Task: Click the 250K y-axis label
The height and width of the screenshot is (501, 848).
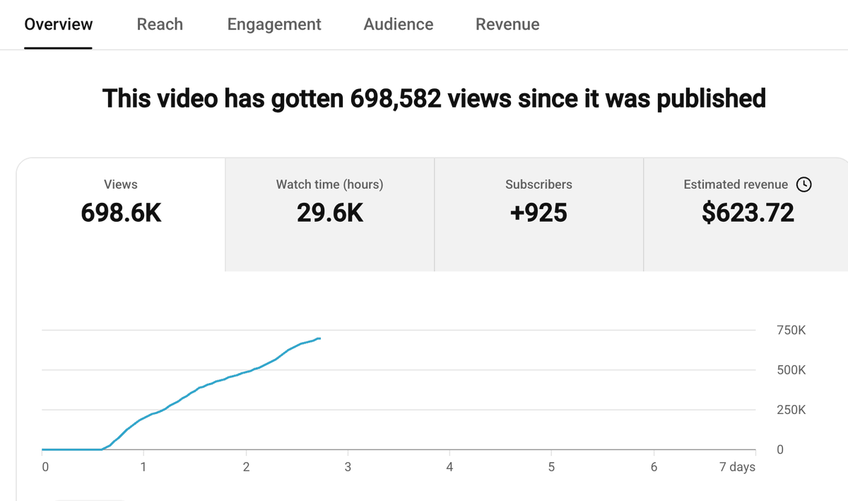Action: [791, 410]
